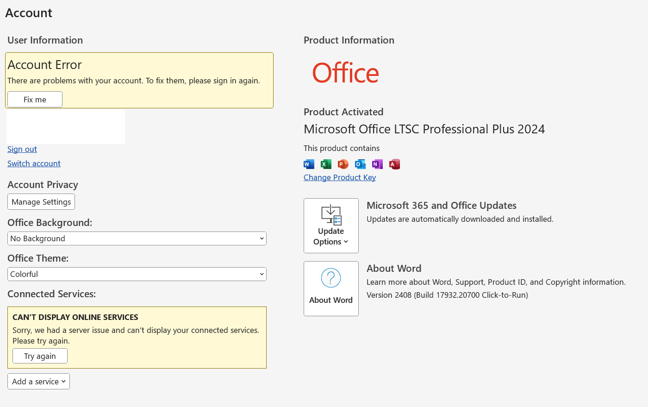
Task: Click the OneNote icon
Action: coord(377,164)
